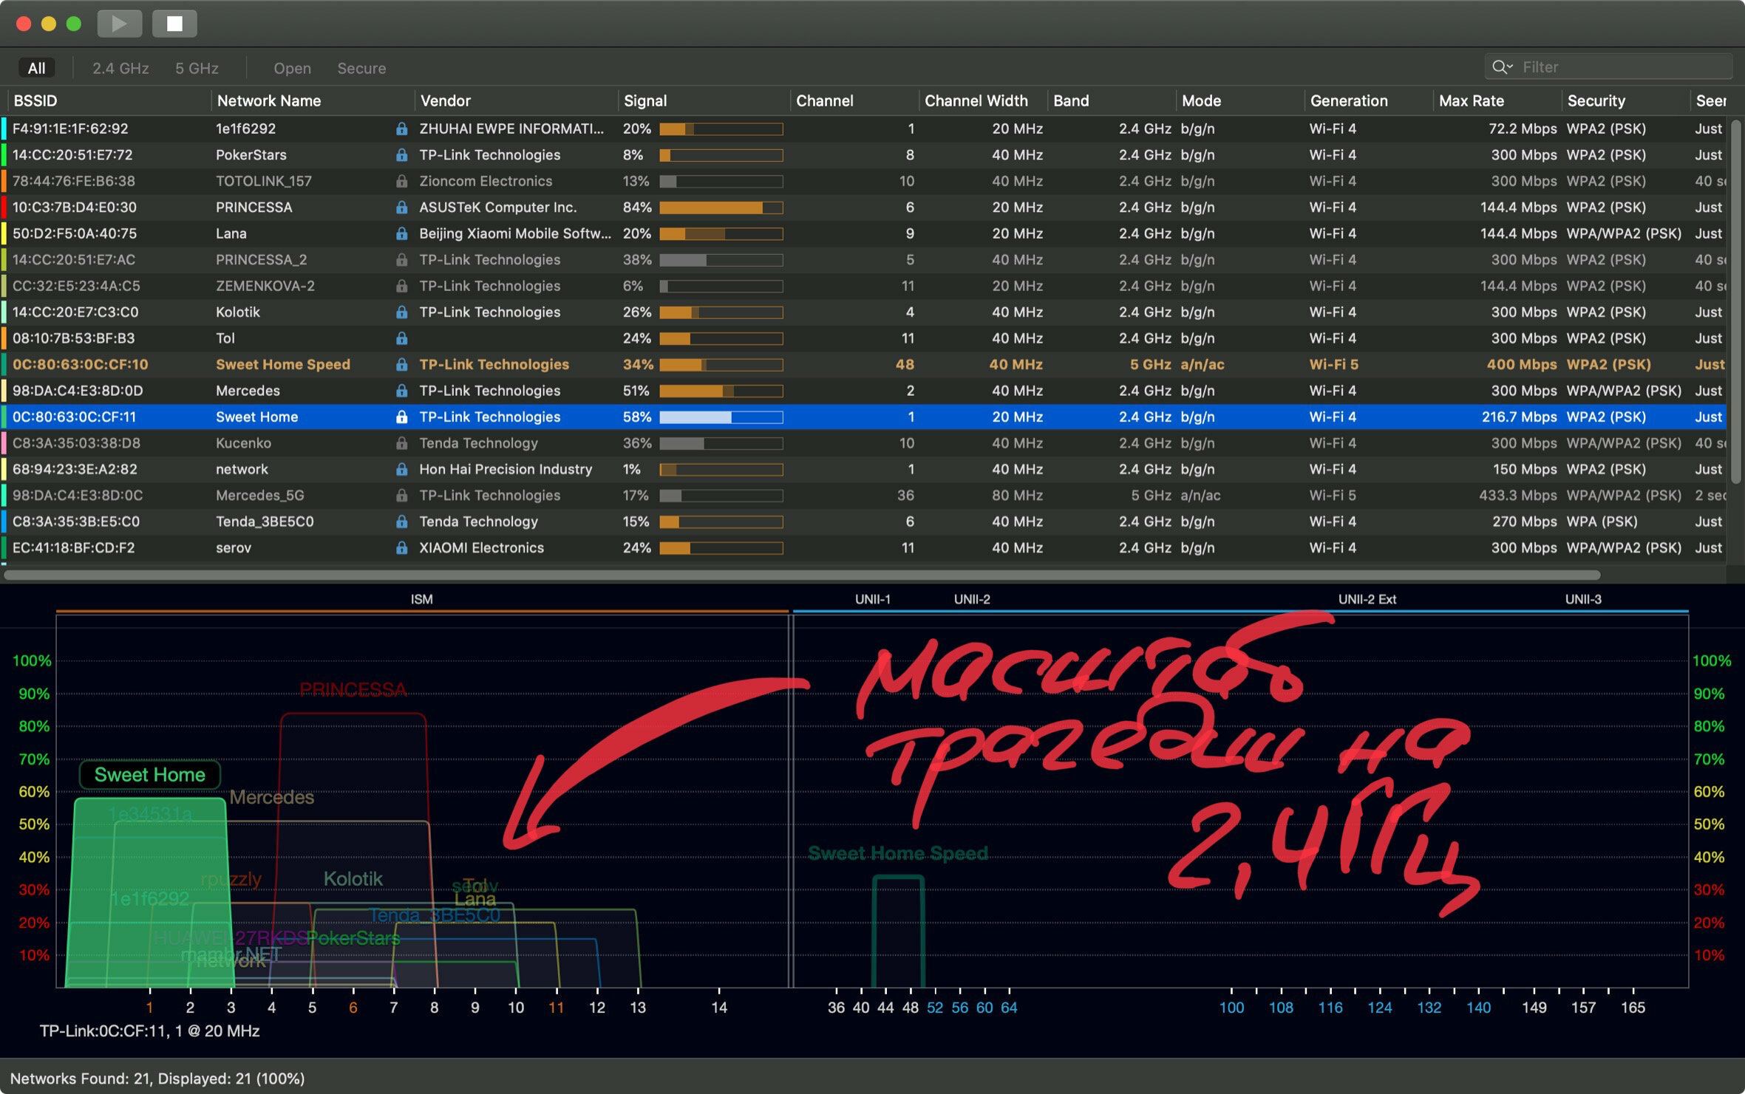Start scanning with the play button

pyautogui.click(x=119, y=24)
